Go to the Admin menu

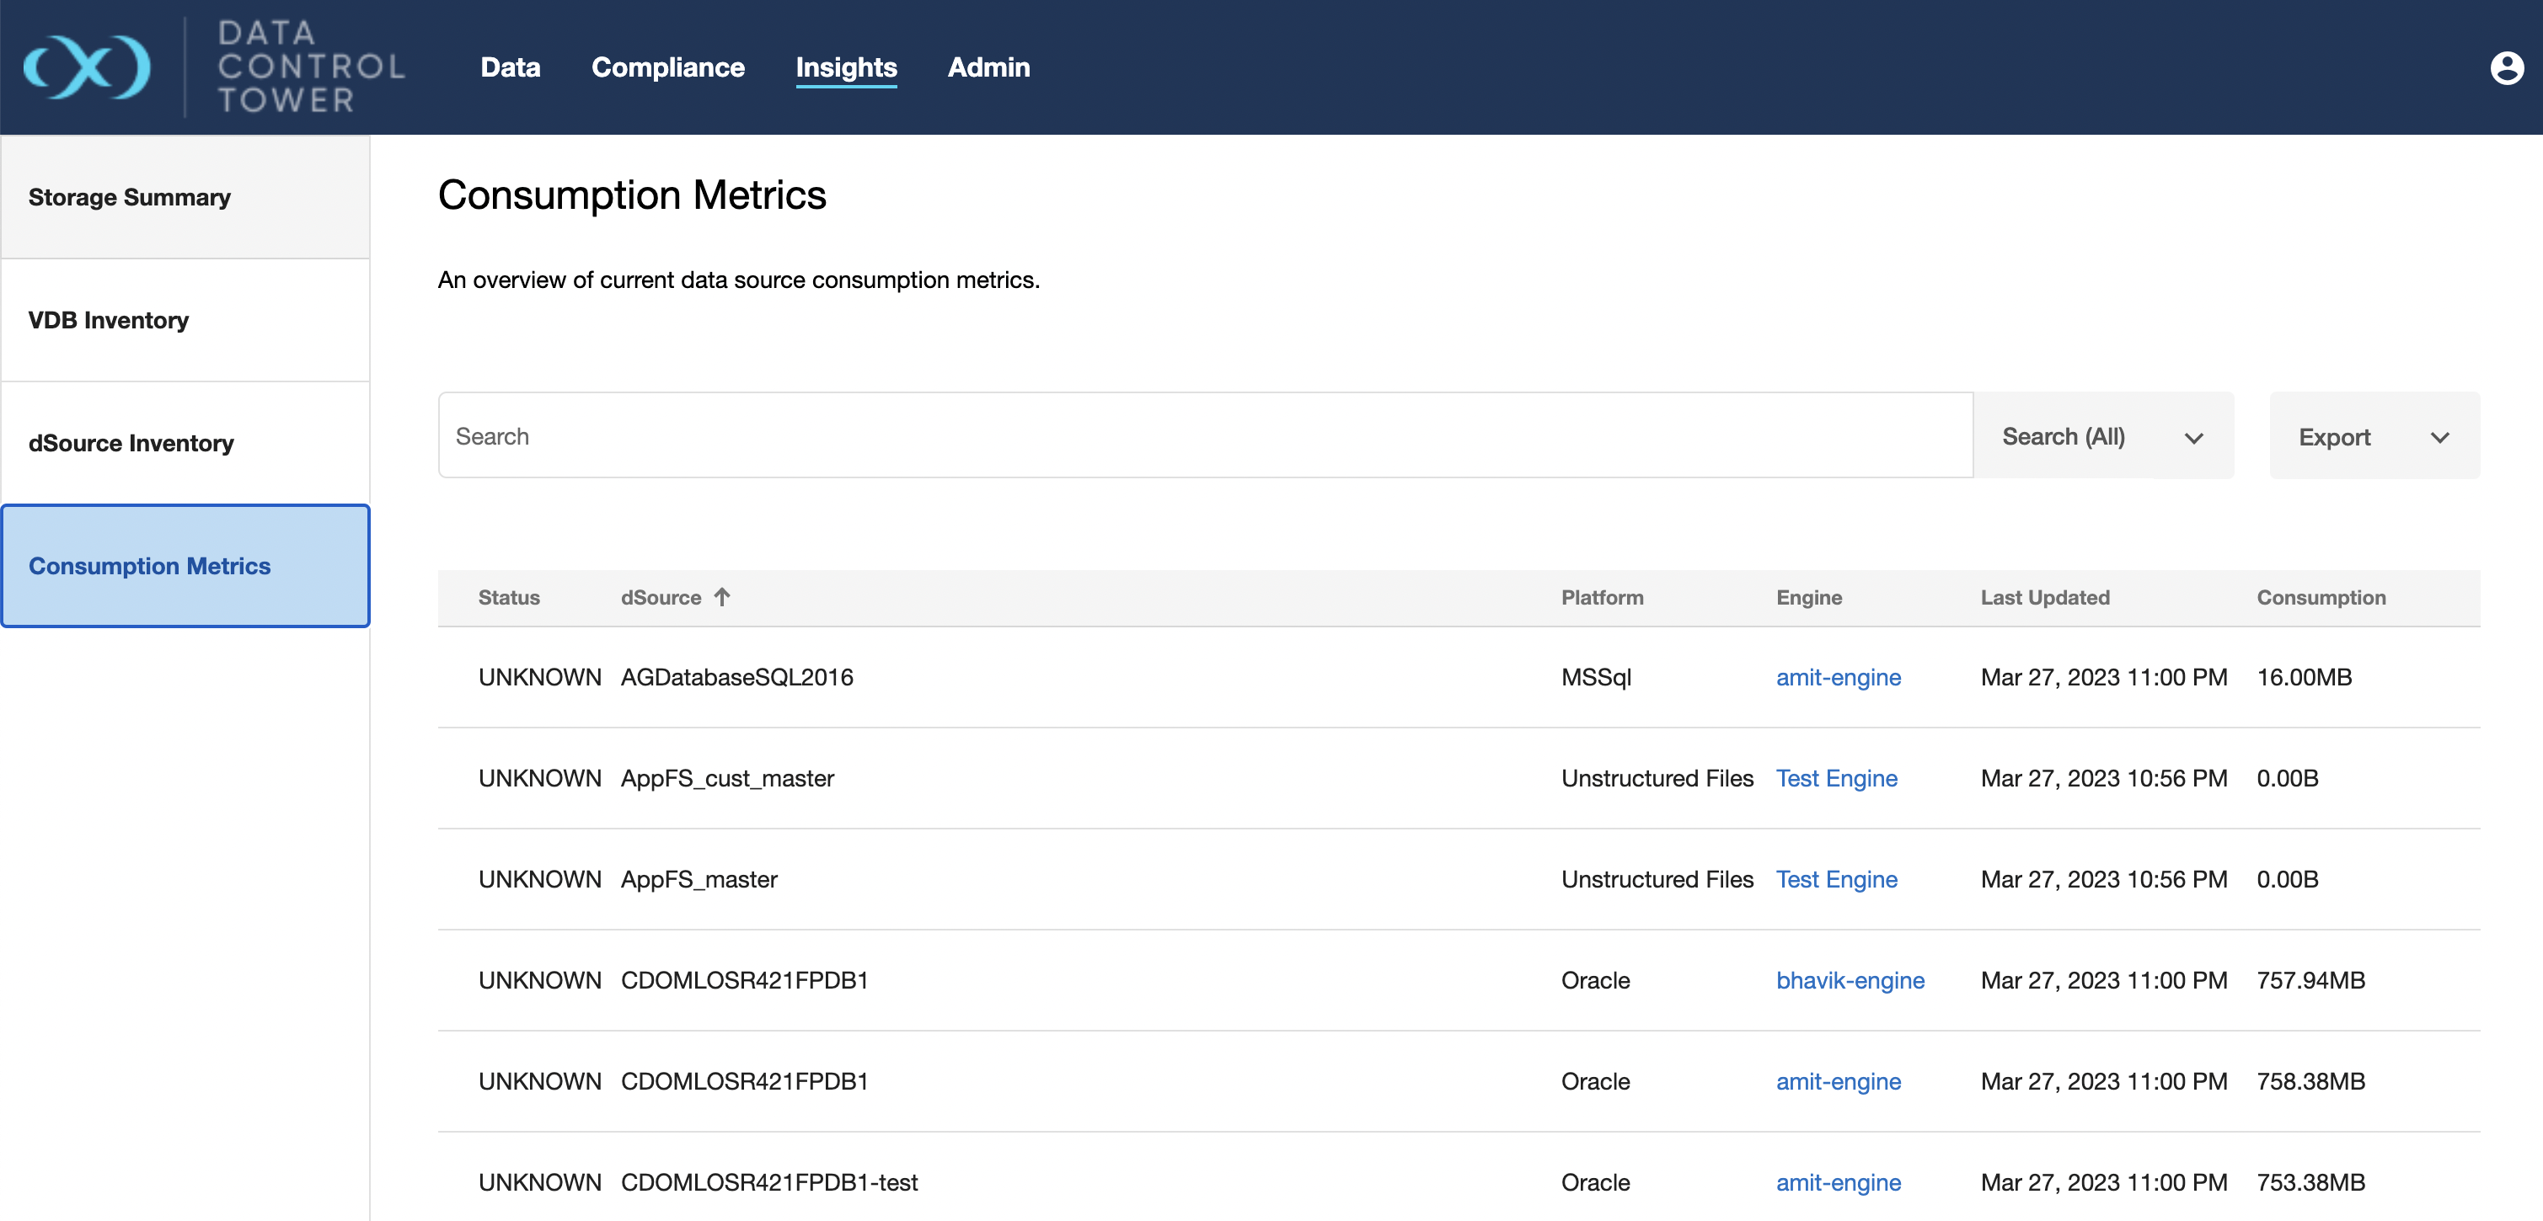click(988, 67)
